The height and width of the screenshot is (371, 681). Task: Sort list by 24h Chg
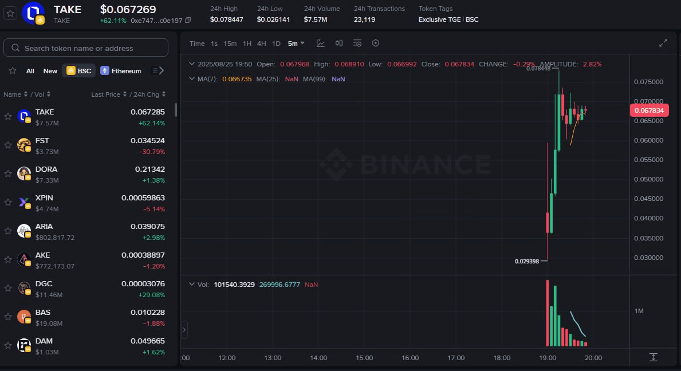(x=149, y=94)
